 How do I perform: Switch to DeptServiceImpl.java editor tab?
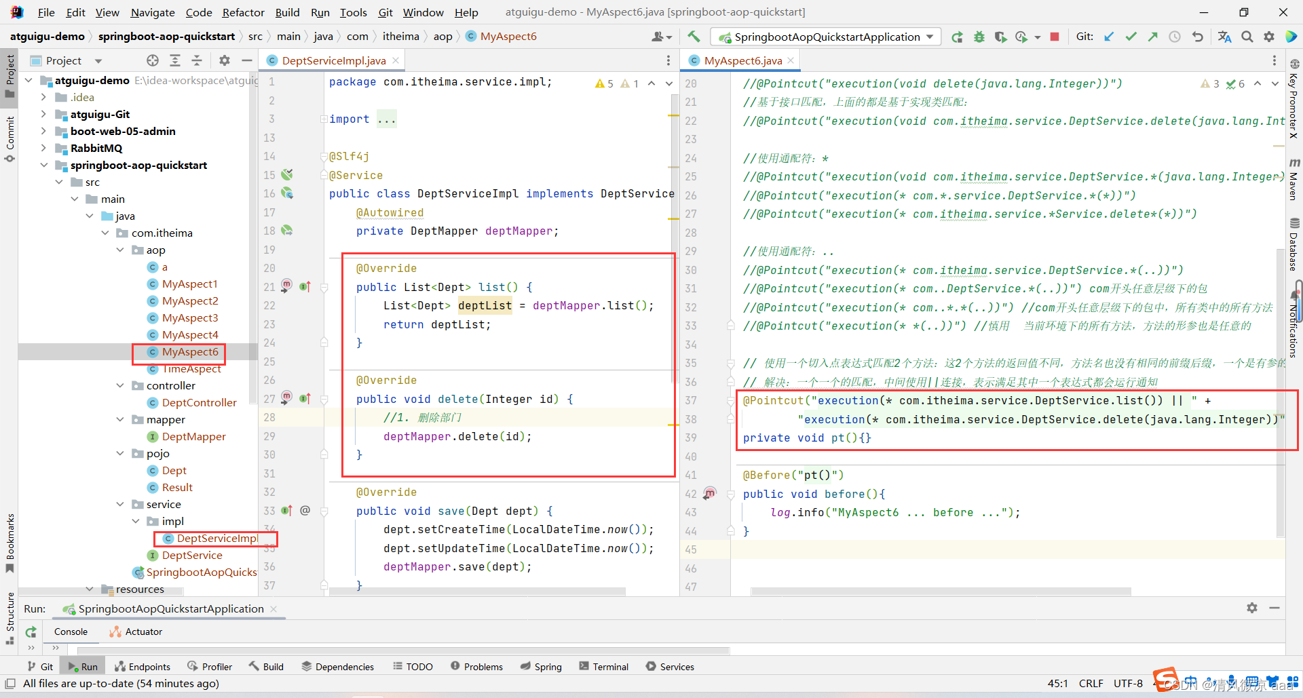334,60
